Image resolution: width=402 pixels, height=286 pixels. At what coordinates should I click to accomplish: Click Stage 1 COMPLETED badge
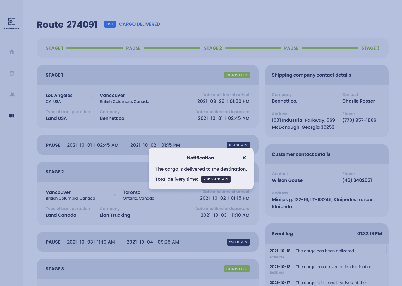237,75
